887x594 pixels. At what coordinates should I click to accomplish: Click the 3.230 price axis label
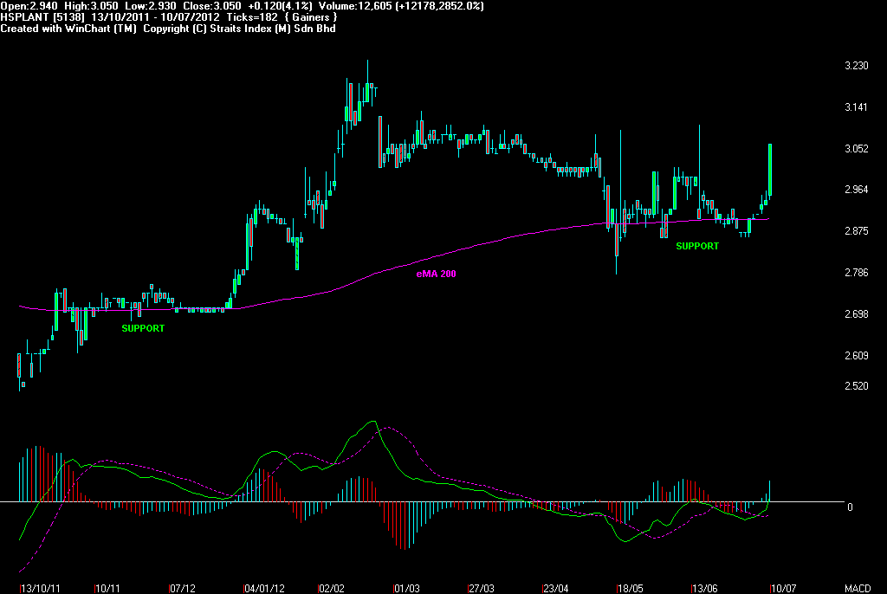[857, 66]
